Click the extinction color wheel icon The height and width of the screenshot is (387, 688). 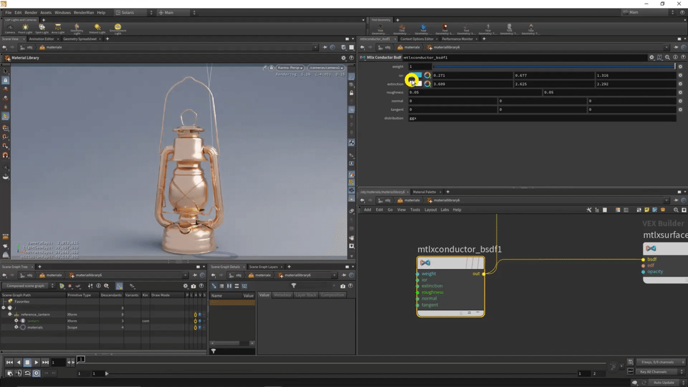(427, 84)
